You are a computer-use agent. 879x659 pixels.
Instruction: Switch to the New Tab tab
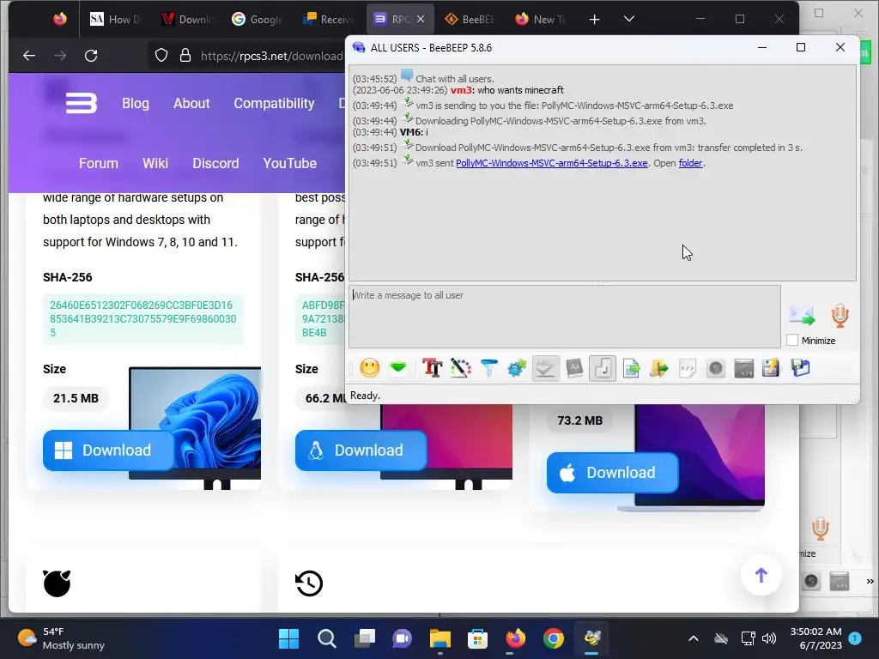coord(541,19)
